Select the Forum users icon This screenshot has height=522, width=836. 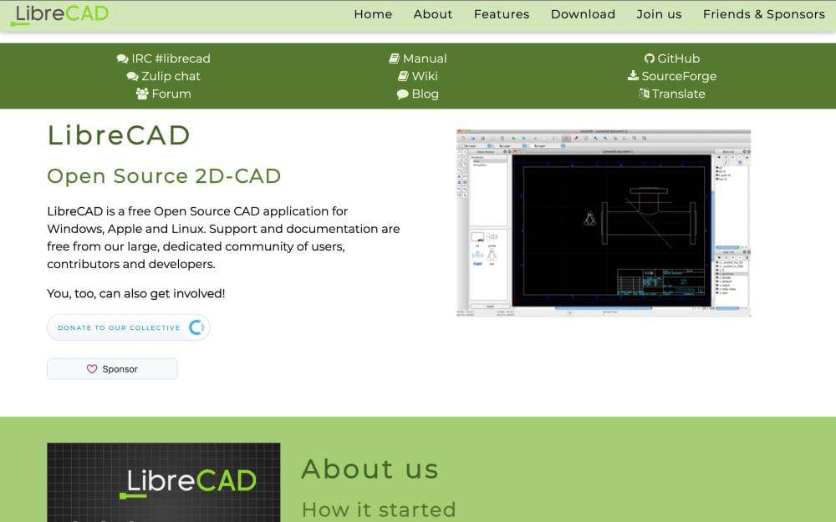140,94
